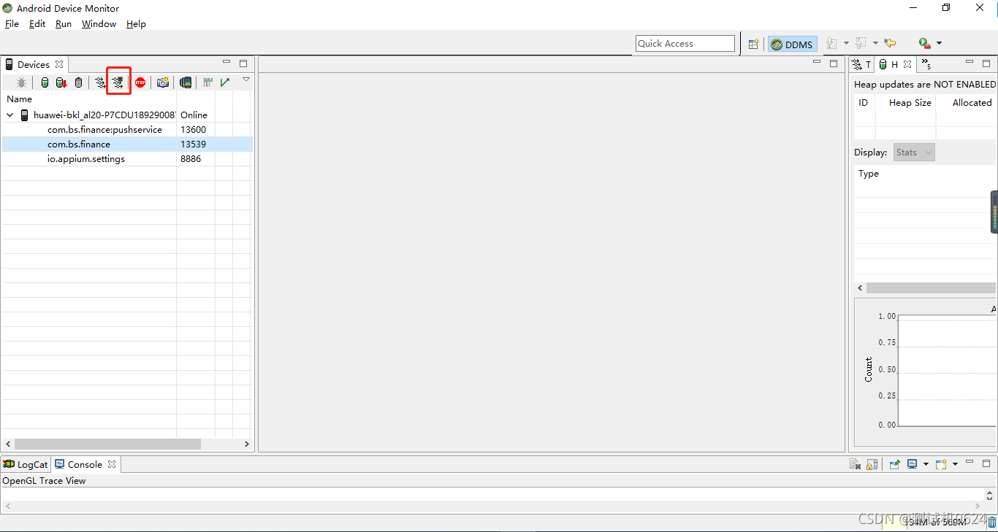Viewport: 998px width, 532px height.
Task: Open the Edit menu
Action: coord(37,23)
